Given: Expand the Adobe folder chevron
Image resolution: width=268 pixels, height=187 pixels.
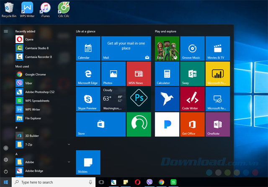Looking at the screenshot, I should (x=69, y=162).
